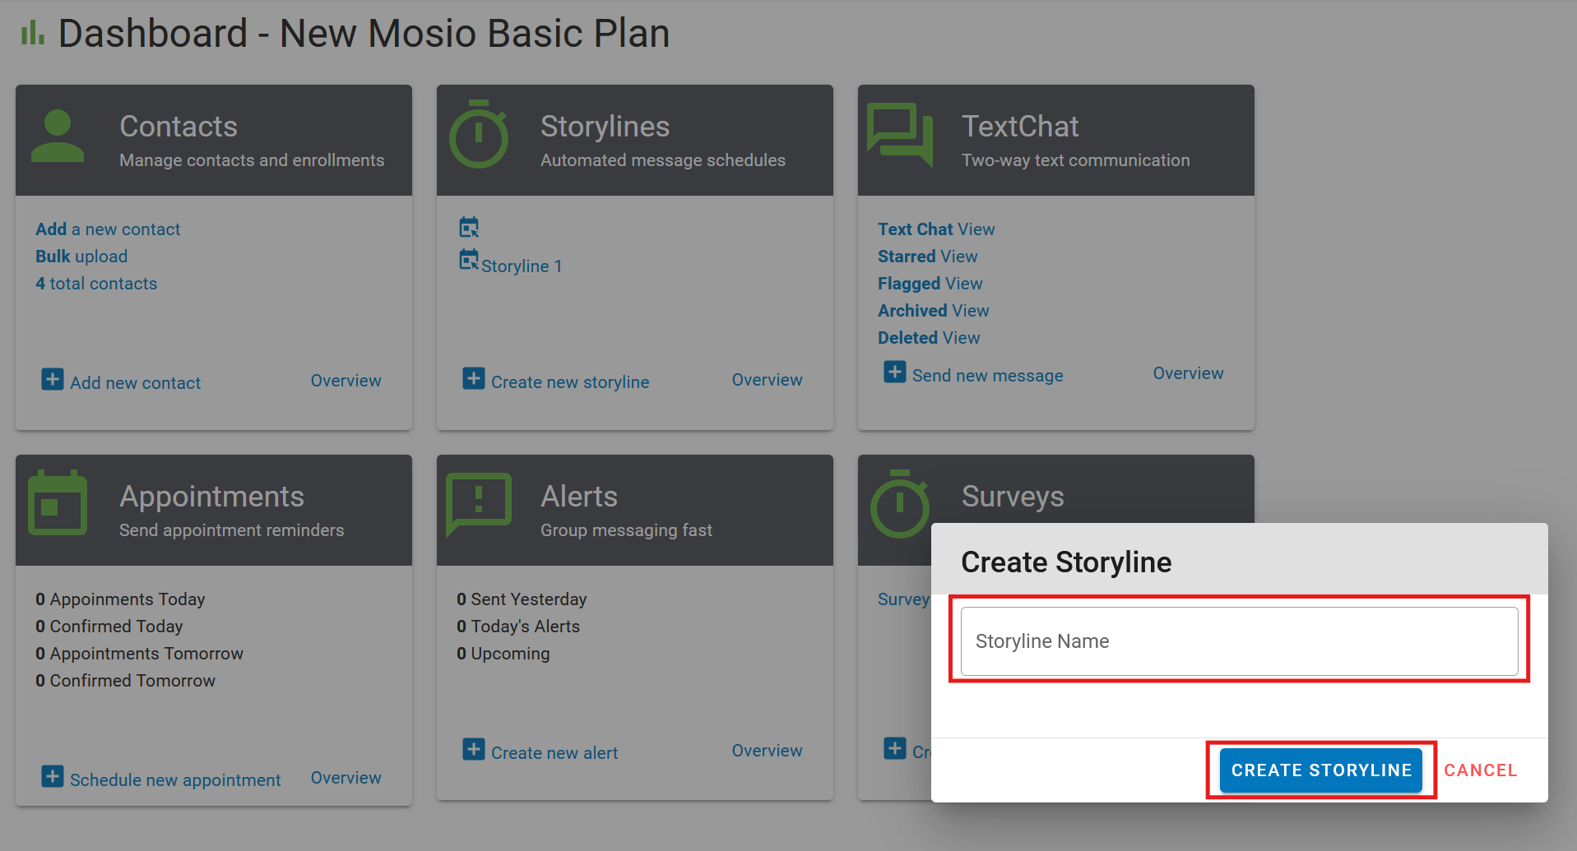Click the dashboard bar-chart icon in the title
The image size is (1577, 851).
tap(32, 33)
